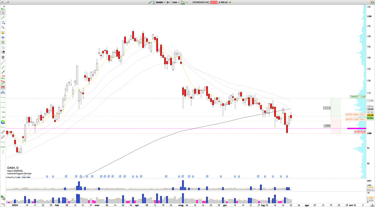Select the move crosshair arrows tool
This screenshot has height=207, width=375.
(x=3, y=37)
